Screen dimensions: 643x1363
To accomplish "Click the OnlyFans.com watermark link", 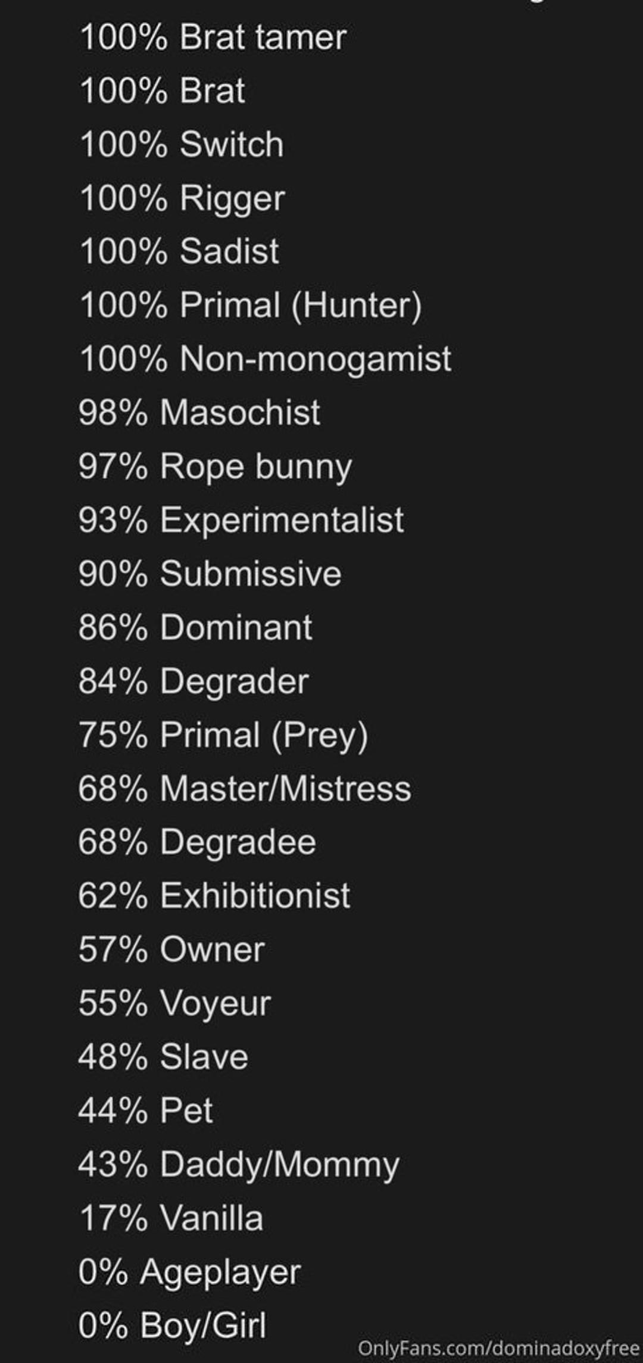I will 498,1348.
